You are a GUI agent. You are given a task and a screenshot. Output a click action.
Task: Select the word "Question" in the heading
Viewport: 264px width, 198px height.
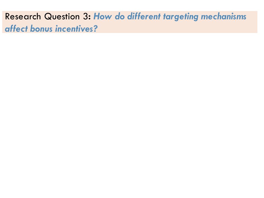coord(62,16)
